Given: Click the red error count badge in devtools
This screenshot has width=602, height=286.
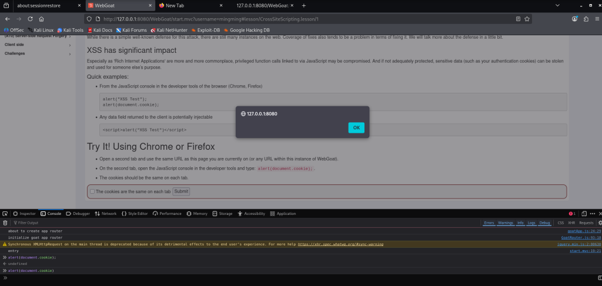Looking at the screenshot, I should point(572,214).
